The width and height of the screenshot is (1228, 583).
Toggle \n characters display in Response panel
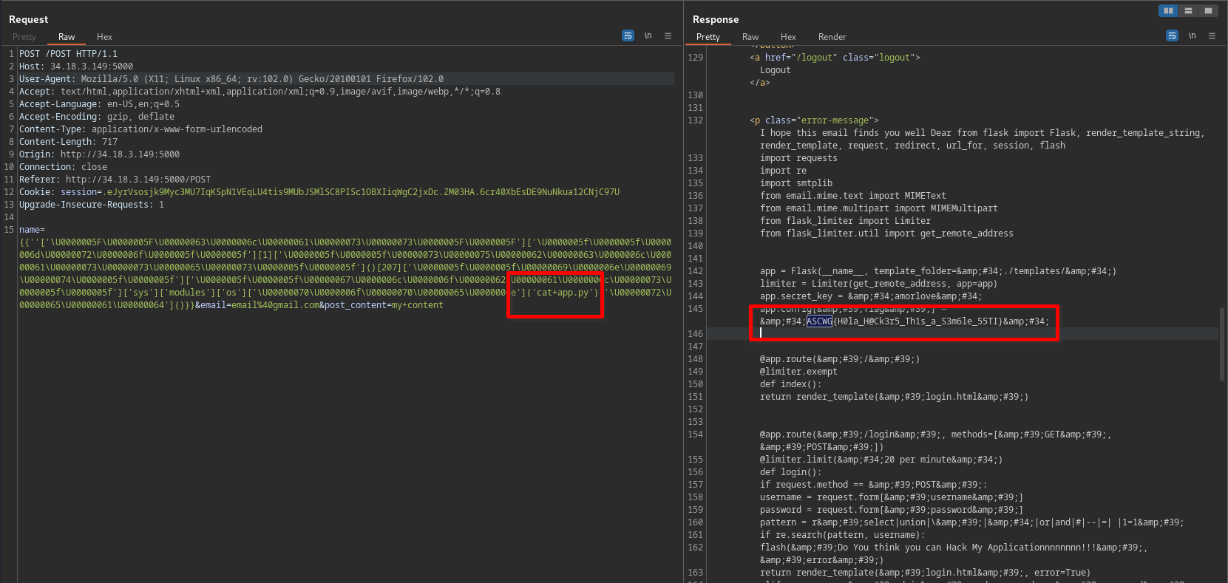click(x=1192, y=35)
